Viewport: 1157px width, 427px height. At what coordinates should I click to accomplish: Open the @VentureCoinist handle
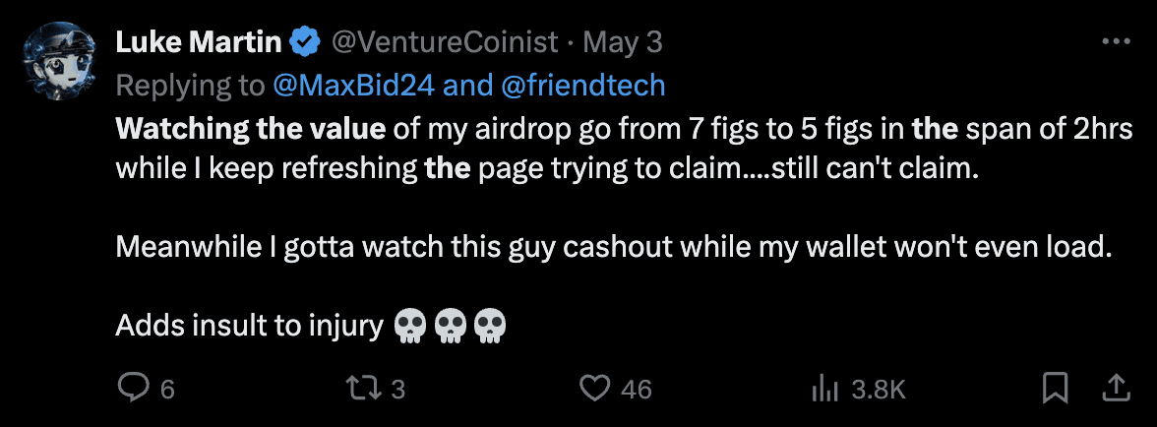coord(443,42)
